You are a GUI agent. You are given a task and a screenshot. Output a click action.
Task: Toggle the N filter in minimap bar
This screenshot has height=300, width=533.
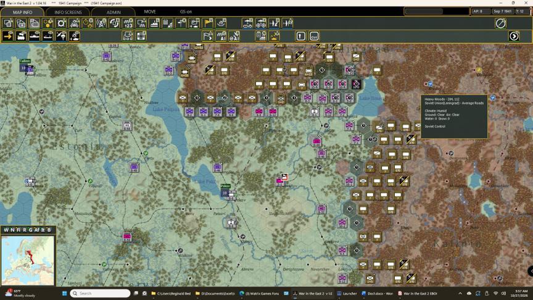pyautogui.click(x=12, y=230)
